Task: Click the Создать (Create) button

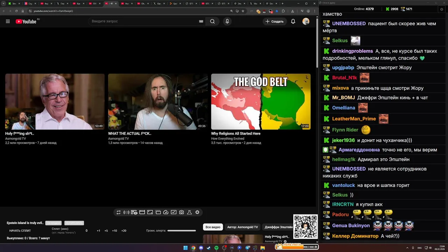Action: (x=275, y=21)
